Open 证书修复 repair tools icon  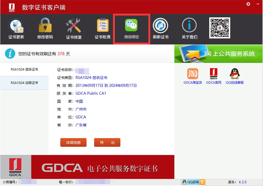pyautogui.click(x=74, y=25)
